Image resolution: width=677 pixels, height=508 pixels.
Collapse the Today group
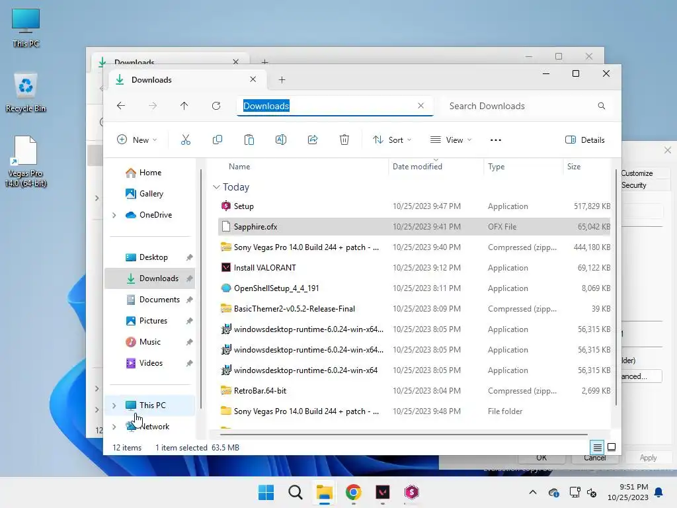click(216, 187)
